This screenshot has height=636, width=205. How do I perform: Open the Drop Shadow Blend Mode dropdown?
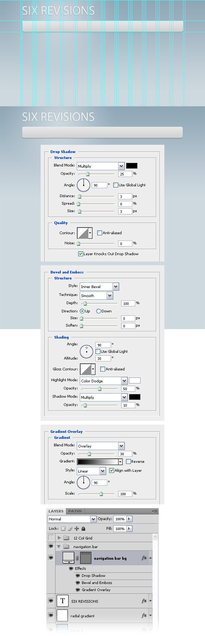tap(101, 166)
